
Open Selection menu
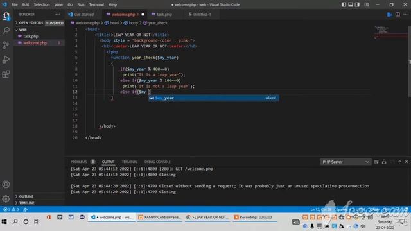[41, 4]
